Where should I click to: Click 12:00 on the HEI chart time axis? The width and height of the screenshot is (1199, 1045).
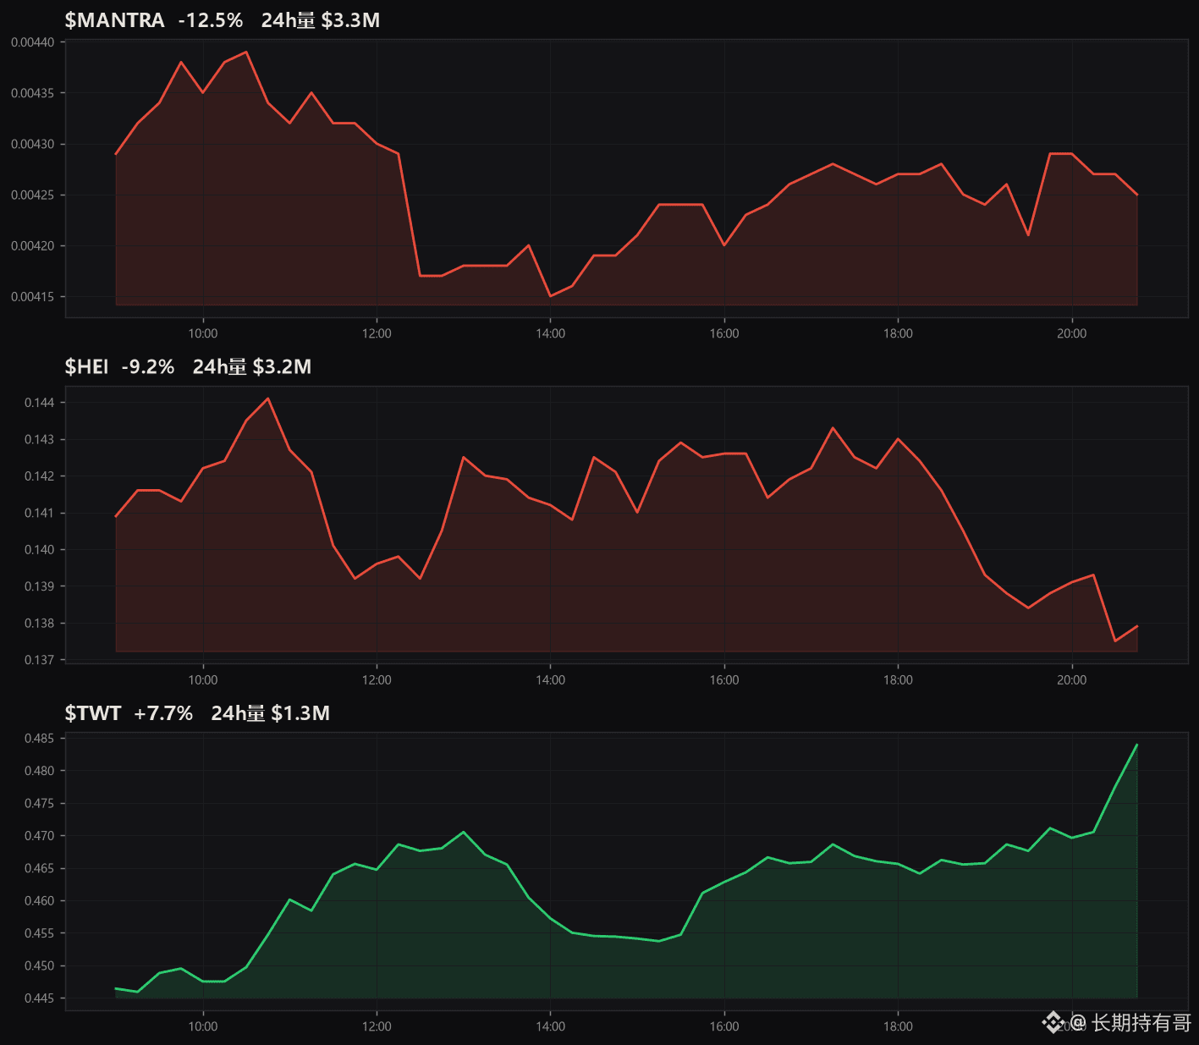click(377, 680)
